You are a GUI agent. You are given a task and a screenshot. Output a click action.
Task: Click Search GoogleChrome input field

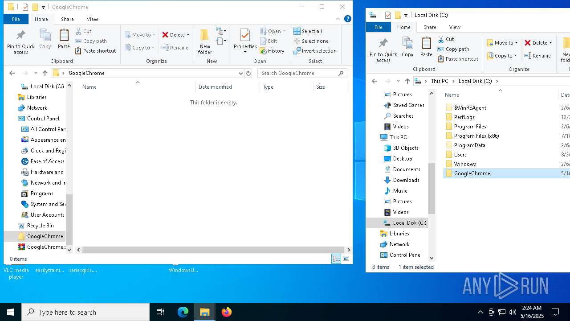pyautogui.click(x=302, y=73)
